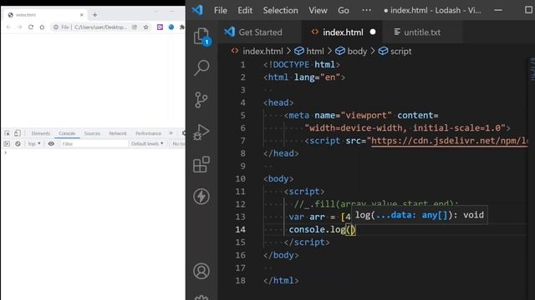Switch to the index.html editor tab
535x300 pixels.
pos(343,32)
